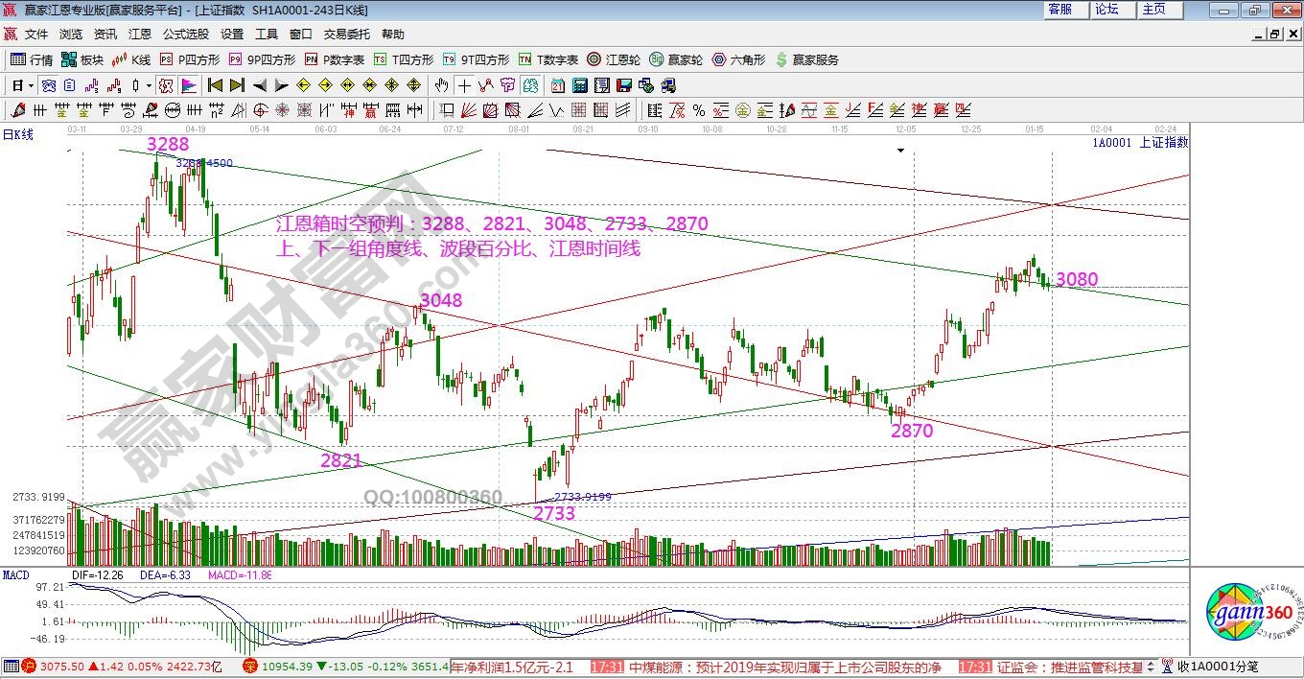Screen dimensions: 1304x679
Task: Click the calendar date icon
Action: pos(557,85)
